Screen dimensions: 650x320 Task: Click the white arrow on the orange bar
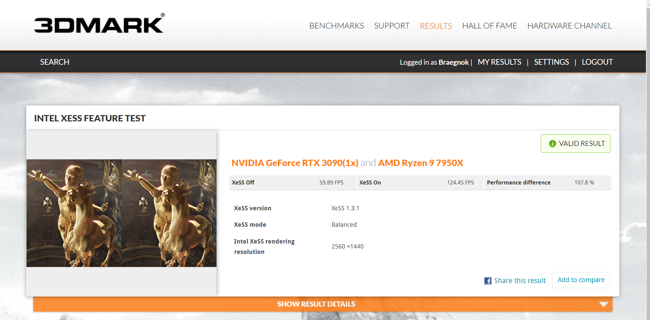[603, 304]
